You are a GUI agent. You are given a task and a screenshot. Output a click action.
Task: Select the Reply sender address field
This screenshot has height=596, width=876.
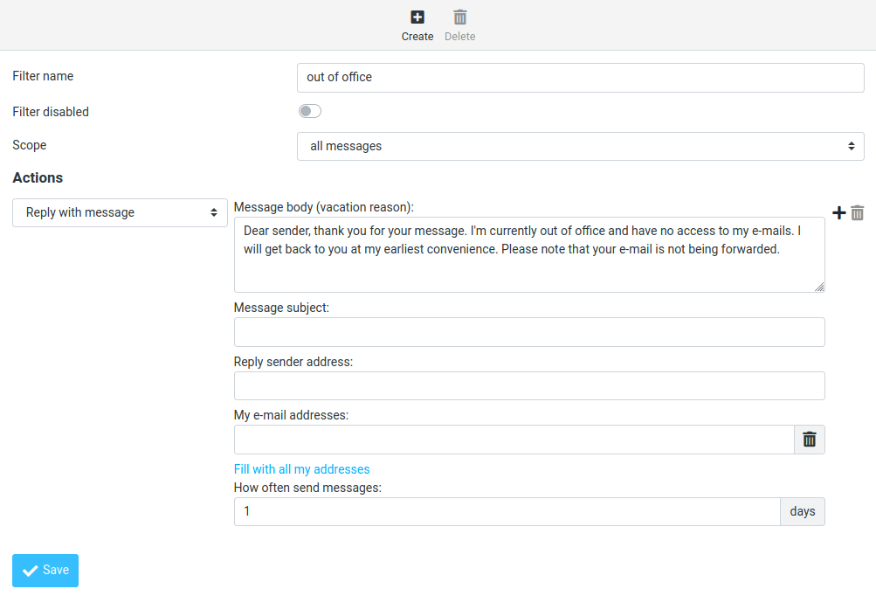click(529, 385)
